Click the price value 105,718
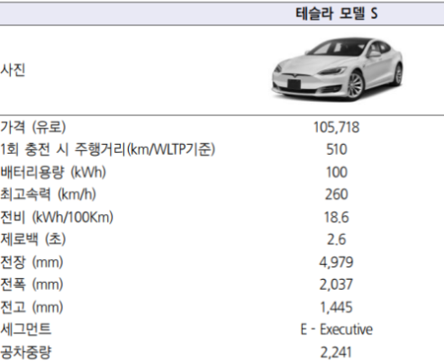Screen dimensions: 444x361 (x=337, y=127)
